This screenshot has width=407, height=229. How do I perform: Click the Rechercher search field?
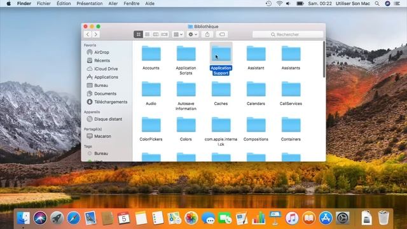click(x=288, y=34)
